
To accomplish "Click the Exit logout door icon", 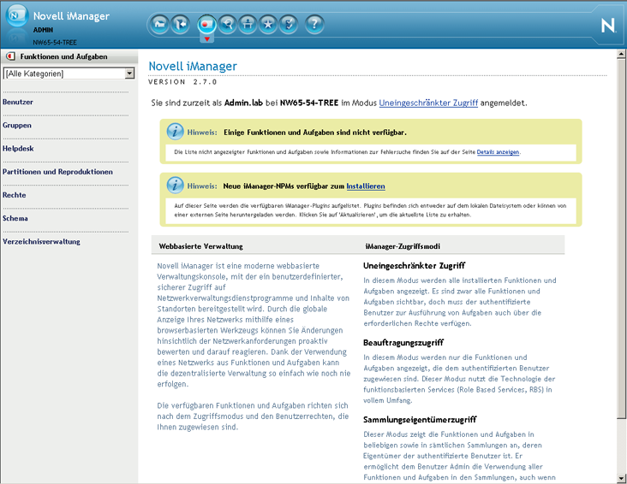I will [x=181, y=24].
